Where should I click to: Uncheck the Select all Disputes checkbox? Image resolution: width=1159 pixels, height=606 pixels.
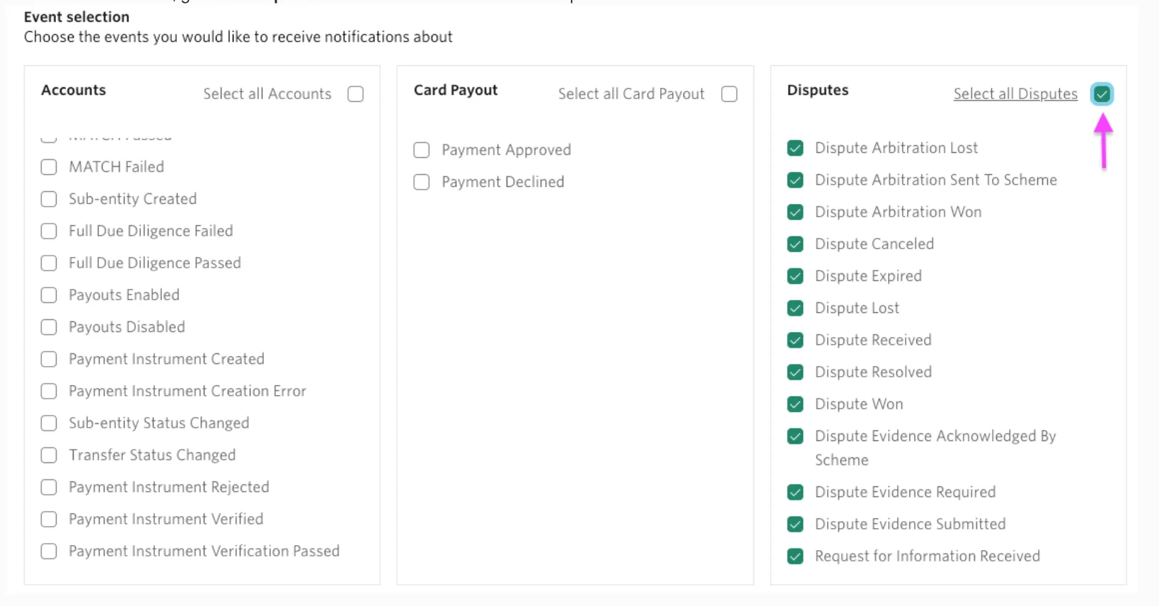tap(1102, 94)
